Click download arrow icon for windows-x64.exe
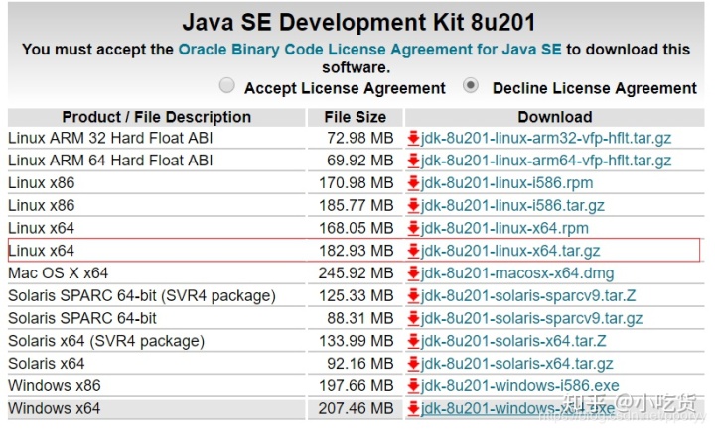 [413, 408]
